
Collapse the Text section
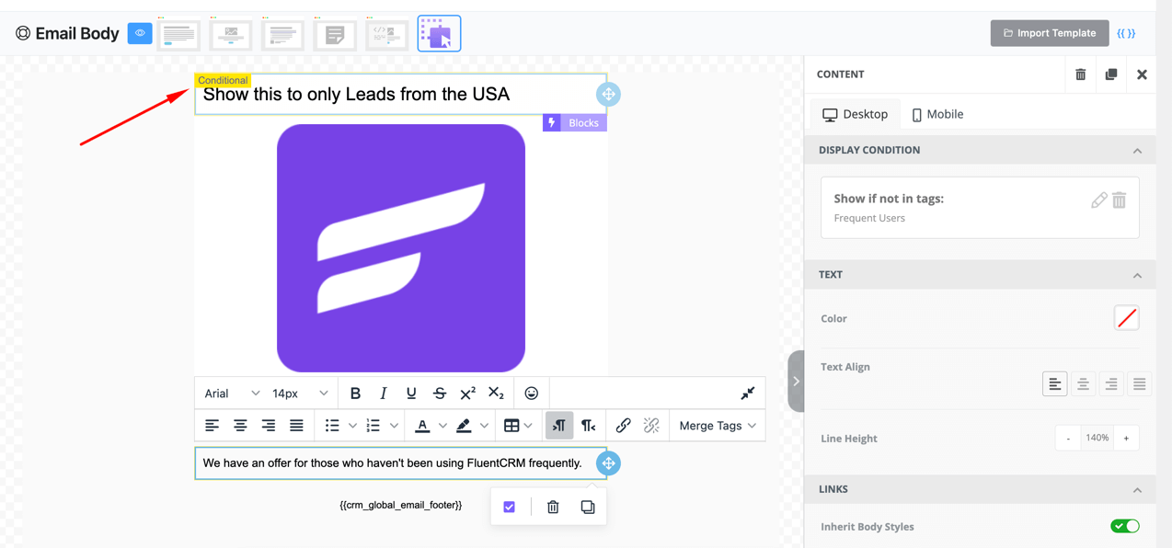1137,275
